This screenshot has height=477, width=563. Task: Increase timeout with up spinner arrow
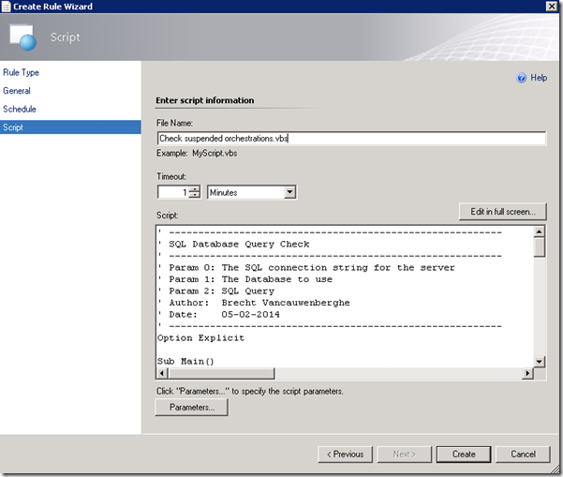click(194, 188)
